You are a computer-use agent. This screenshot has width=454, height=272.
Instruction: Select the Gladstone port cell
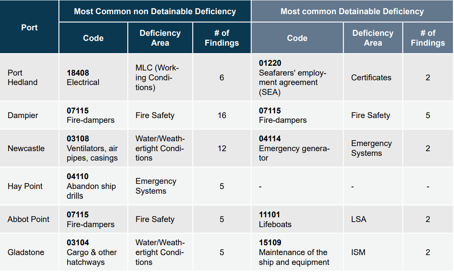(29, 252)
